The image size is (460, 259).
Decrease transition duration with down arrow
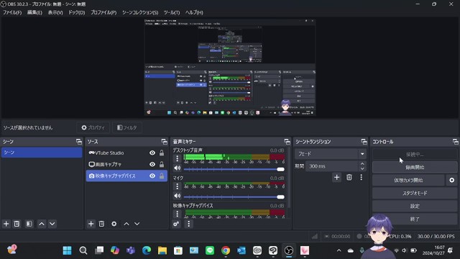coord(362,168)
